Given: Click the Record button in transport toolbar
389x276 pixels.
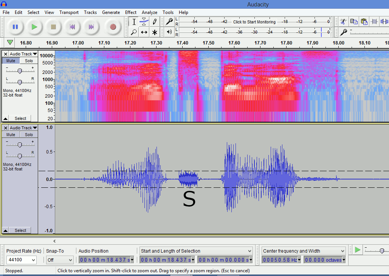Looking at the screenshot, I should pos(113,27).
